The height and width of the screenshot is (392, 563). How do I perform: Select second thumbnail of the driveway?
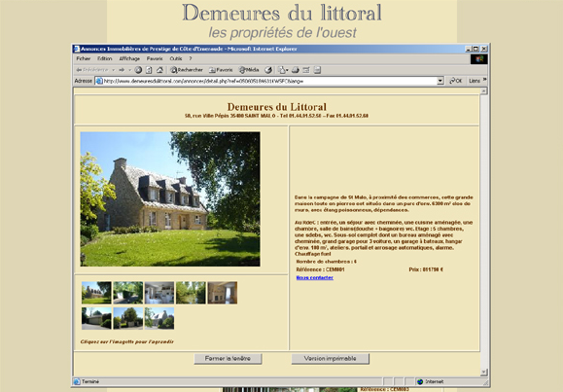click(x=127, y=293)
